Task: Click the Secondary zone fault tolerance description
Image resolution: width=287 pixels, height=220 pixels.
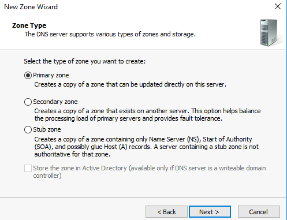Action: 147,115
